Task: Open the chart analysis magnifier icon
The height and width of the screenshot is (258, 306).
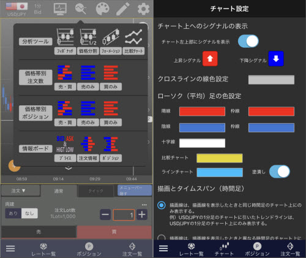Action: pyautogui.click(x=81, y=9)
